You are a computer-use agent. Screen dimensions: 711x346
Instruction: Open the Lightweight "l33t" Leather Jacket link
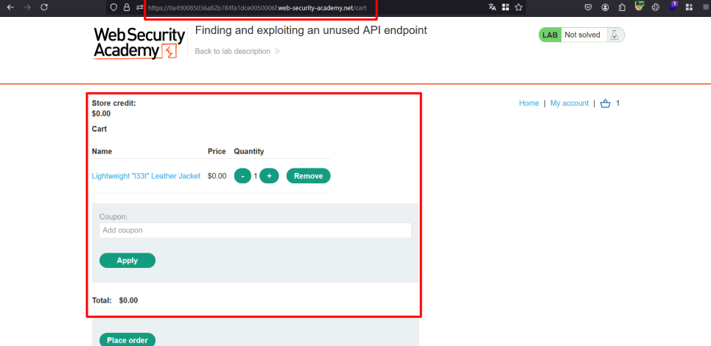[146, 176]
